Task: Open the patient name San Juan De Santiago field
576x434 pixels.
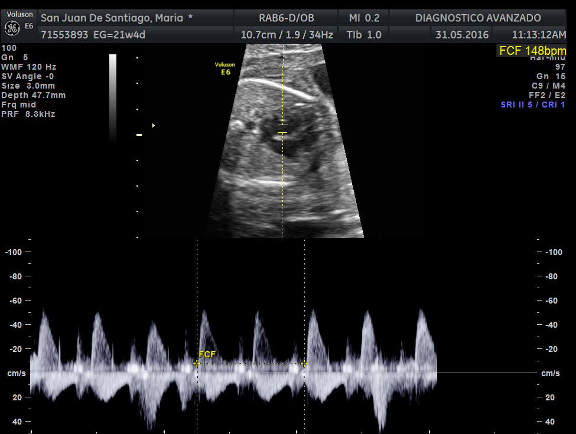Action: (x=116, y=18)
